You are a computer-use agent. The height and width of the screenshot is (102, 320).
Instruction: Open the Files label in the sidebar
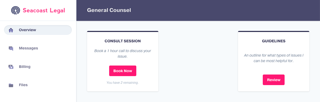(x=23, y=85)
